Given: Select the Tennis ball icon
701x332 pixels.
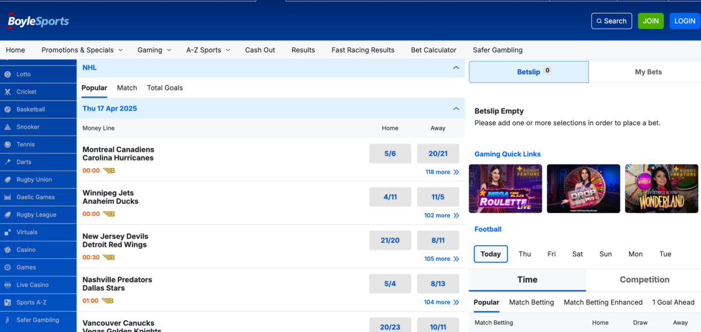Looking at the screenshot, I should pos(8,145).
